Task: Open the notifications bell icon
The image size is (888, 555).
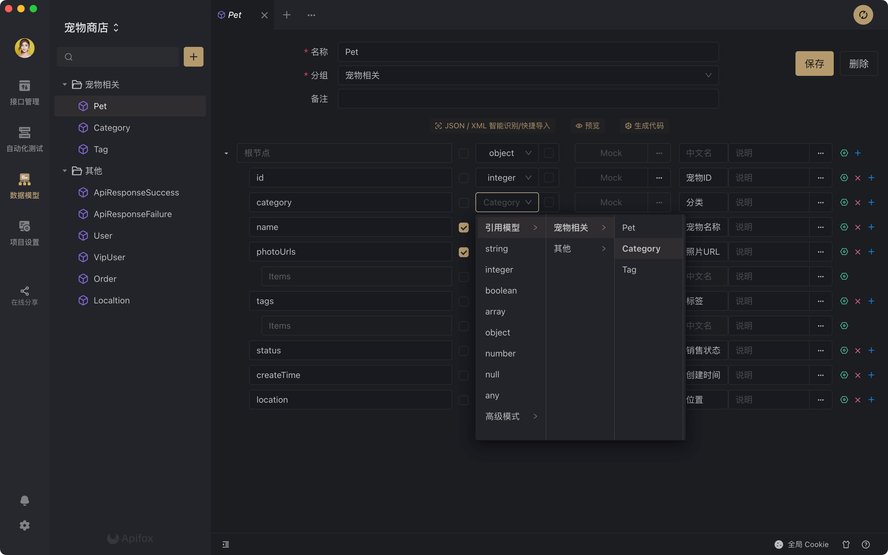Action: click(x=24, y=500)
